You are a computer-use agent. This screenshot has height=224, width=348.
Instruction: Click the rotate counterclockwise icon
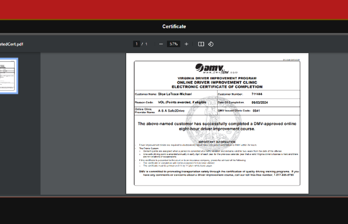click(211, 44)
